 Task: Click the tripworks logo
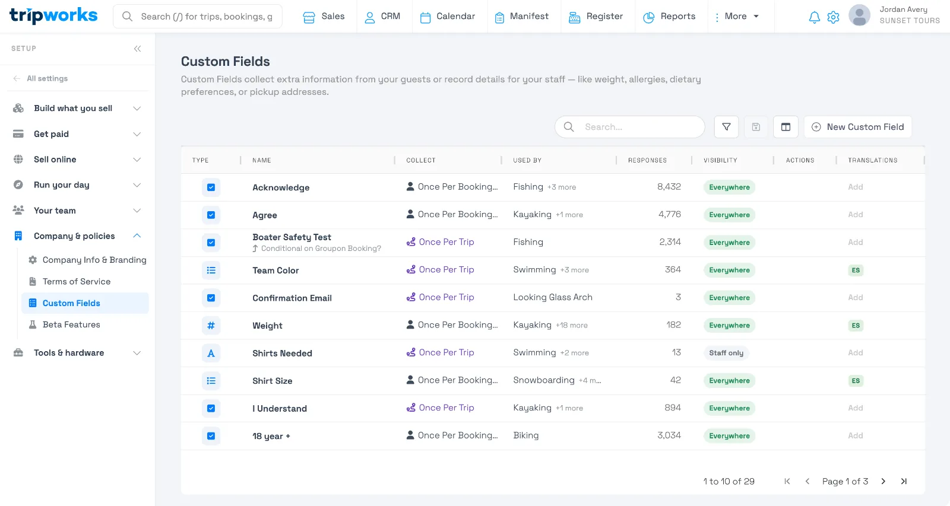coord(53,15)
